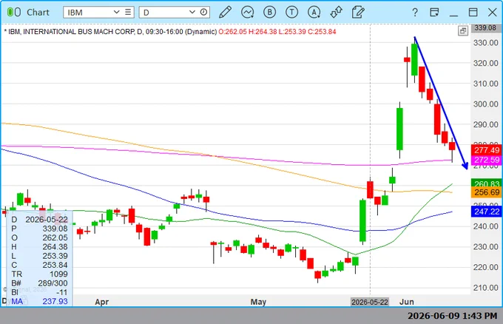The height and width of the screenshot is (324, 503).
Task: Open the notepad edit icon
Action: (358, 12)
